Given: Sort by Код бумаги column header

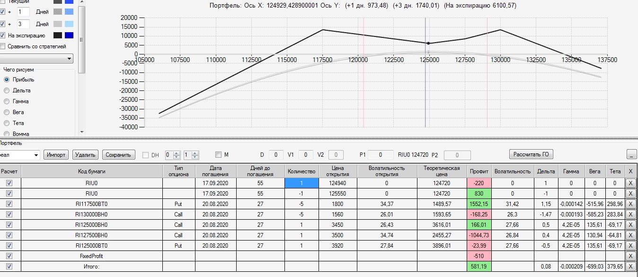Looking at the screenshot, I should click(92, 171).
